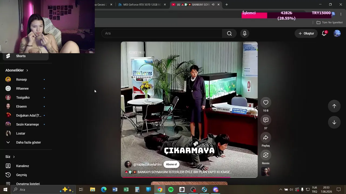The height and width of the screenshot is (194, 346).
Task: Go to the previous Short with the up arrow
Action: tap(334, 106)
